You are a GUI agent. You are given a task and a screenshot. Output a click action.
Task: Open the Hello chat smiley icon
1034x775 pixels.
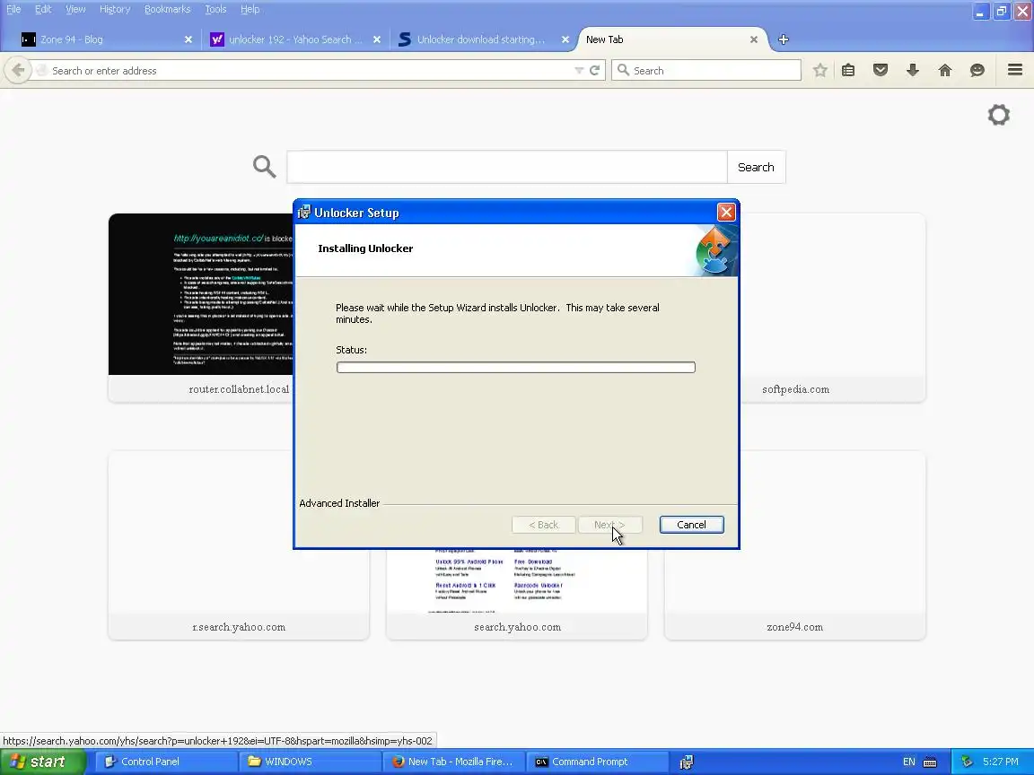[977, 71]
